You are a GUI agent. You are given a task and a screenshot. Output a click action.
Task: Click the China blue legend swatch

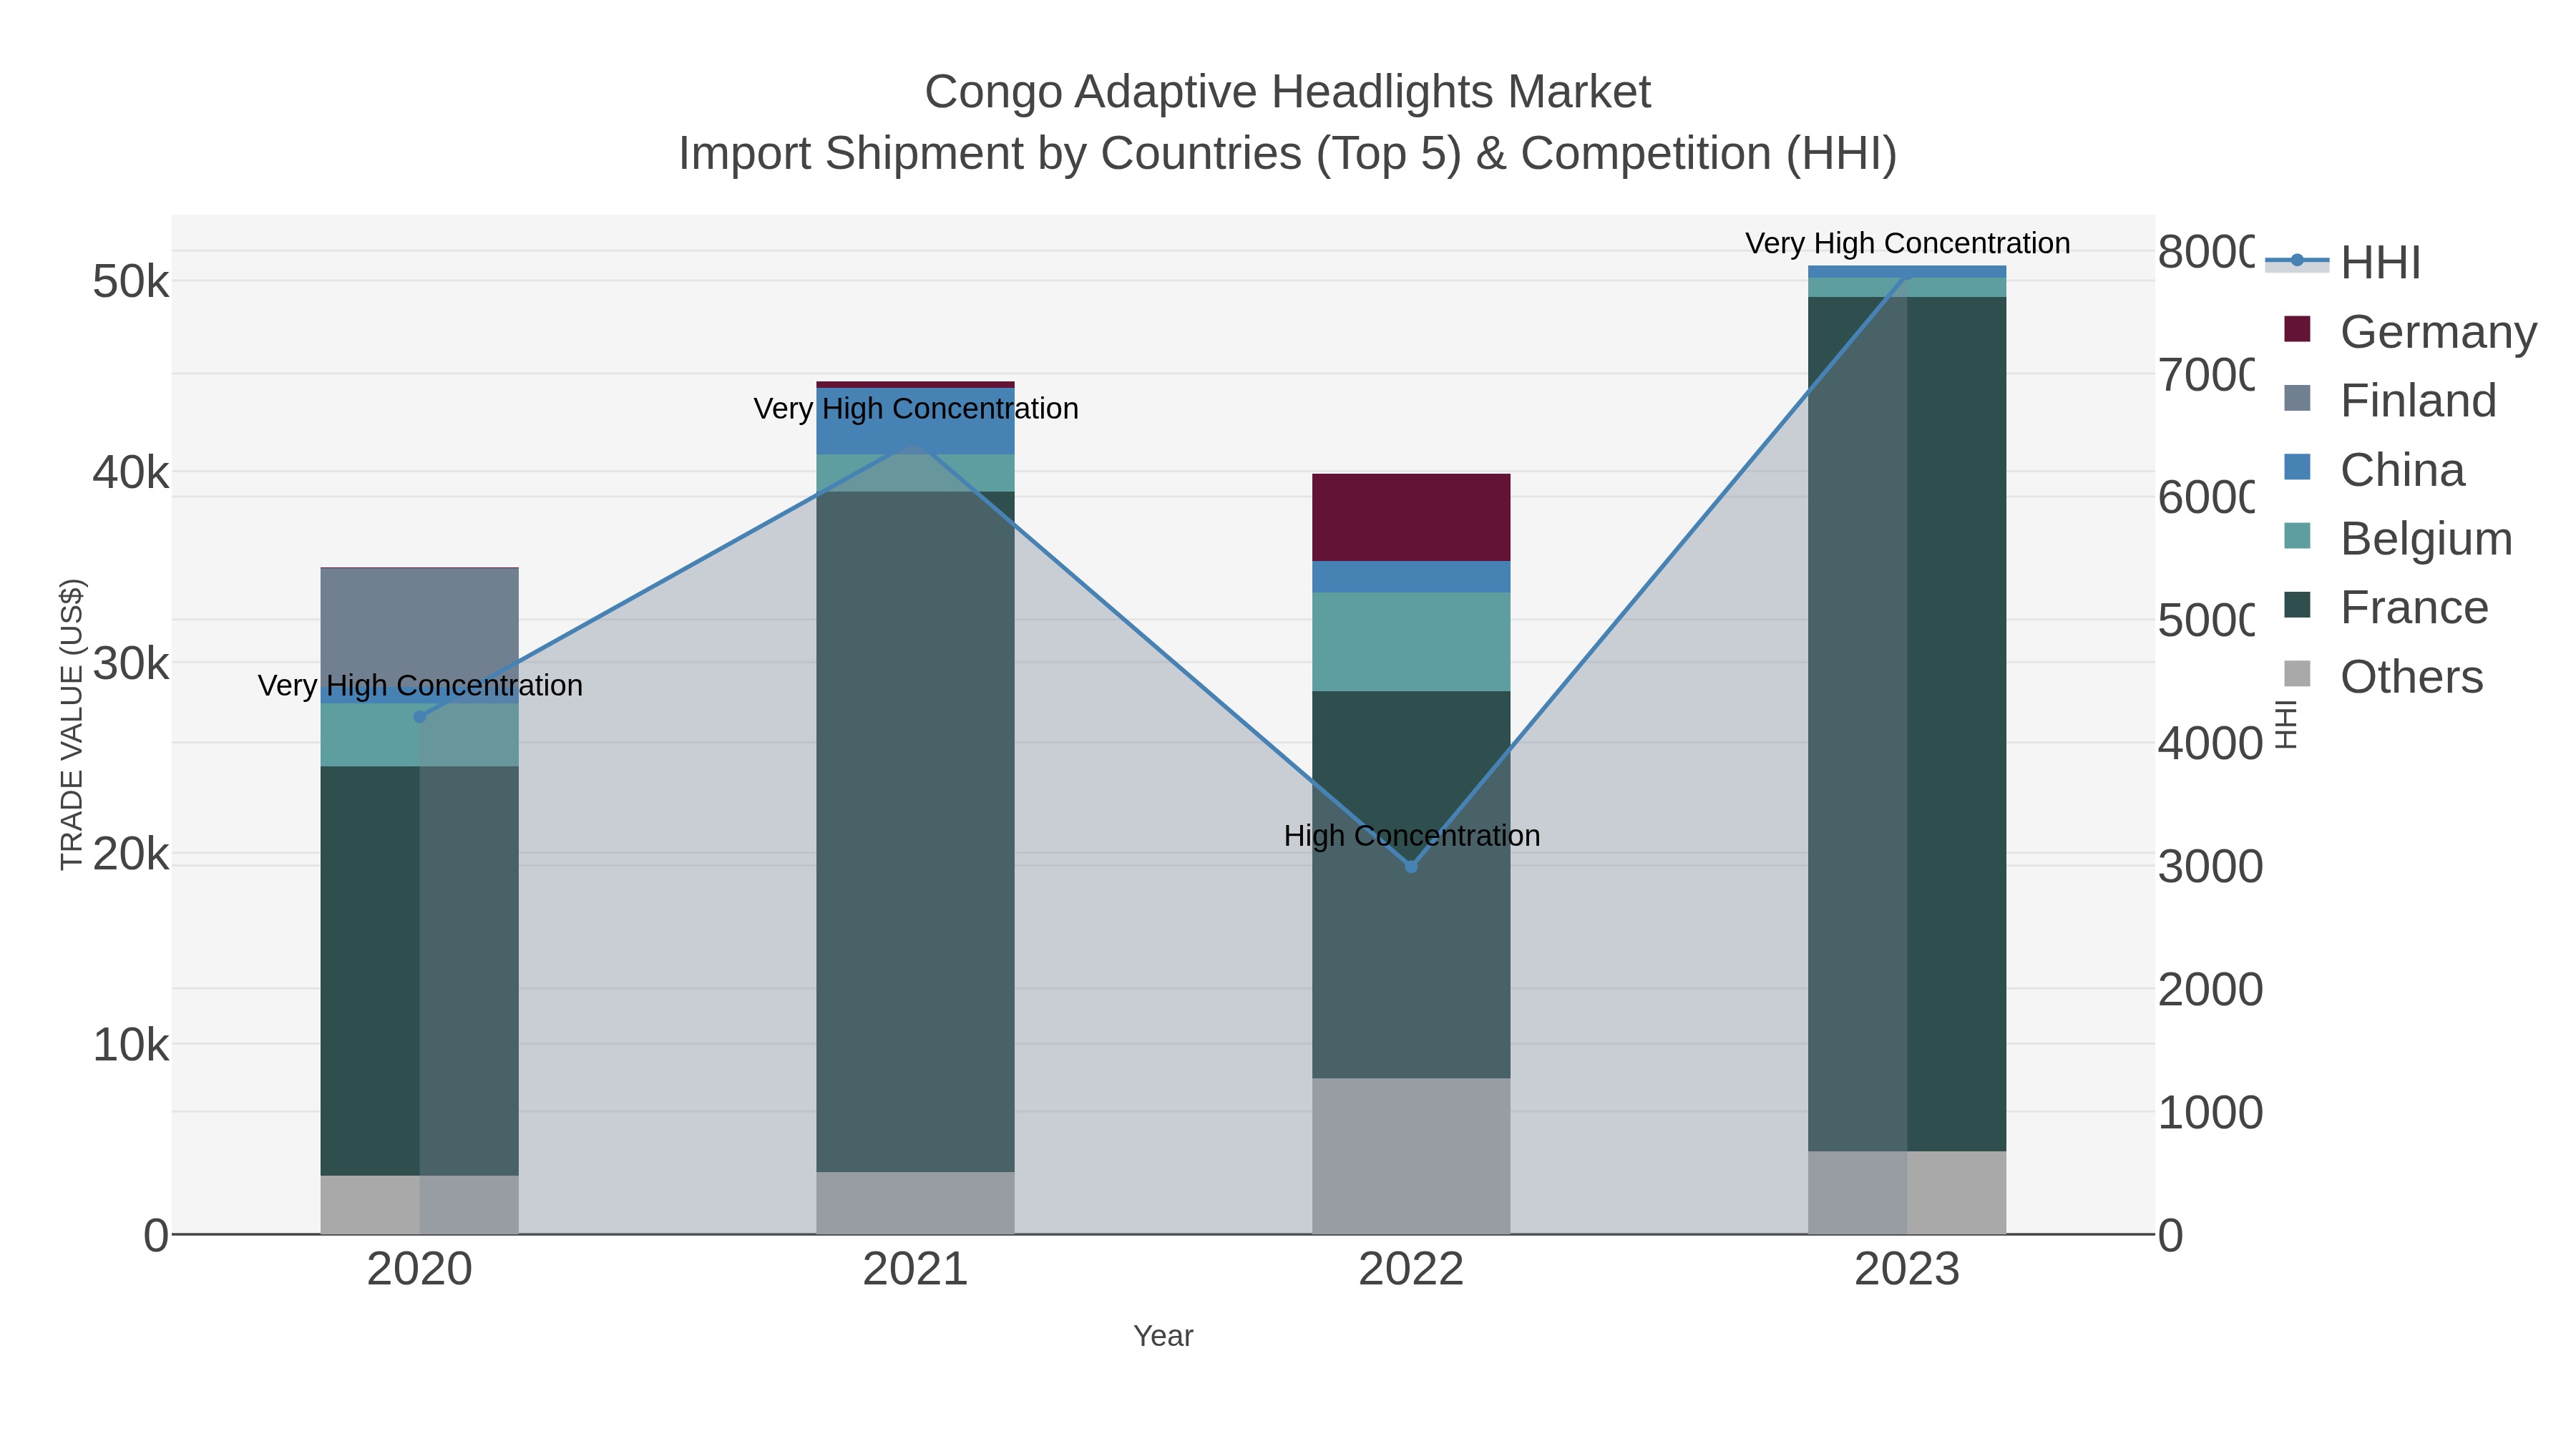tap(2297, 467)
